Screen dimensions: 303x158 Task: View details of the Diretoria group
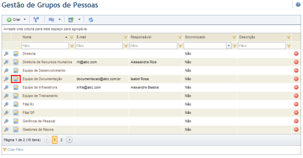coord(6,53)
